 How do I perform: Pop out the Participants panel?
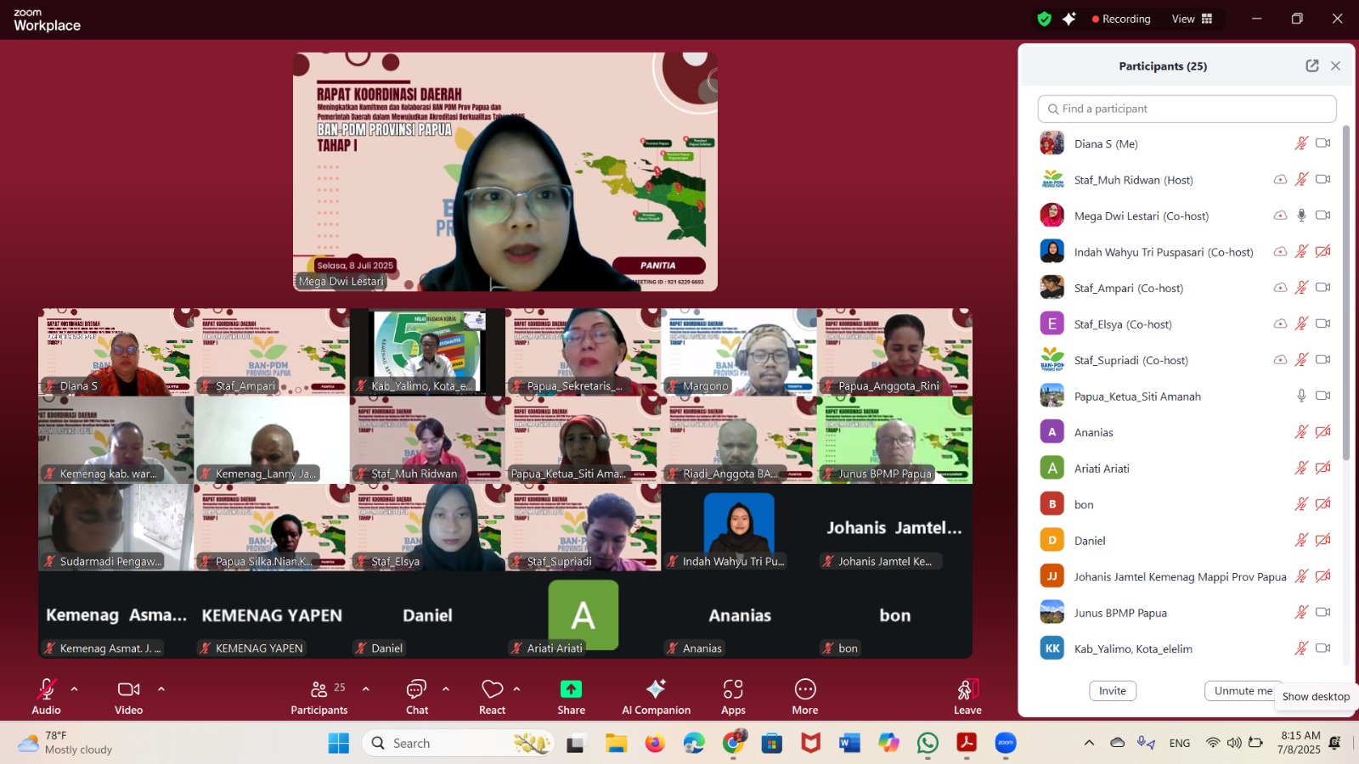[x=1311, y=66]
